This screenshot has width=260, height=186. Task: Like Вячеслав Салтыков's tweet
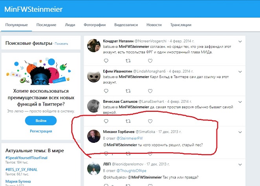(x=150, y=121)
